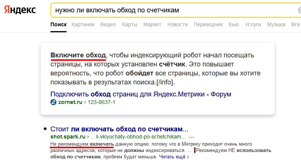Viewport: 301px width, 164px height.
Task: Open the three-dots menu of the shot.spark.ru result
Action: tap(191, 137)
